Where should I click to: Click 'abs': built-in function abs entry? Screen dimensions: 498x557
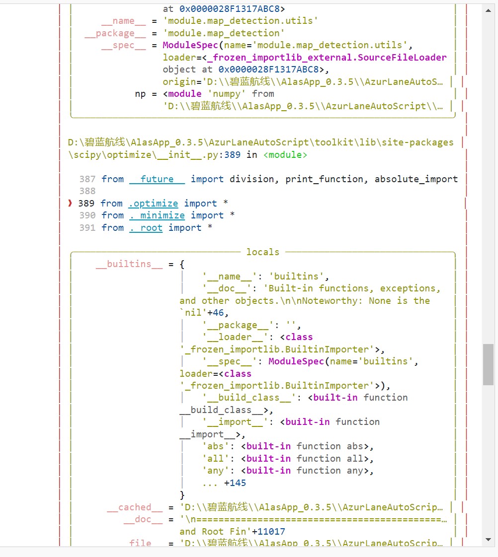pyautogui.click(x=288, y=446)
